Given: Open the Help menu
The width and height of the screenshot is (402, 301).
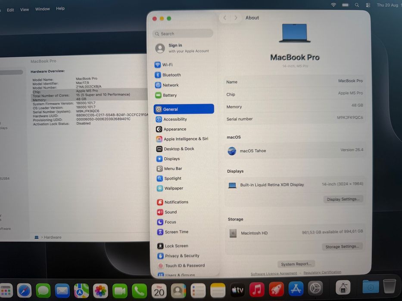Looking at the screenshot, I should coord(60,9).
